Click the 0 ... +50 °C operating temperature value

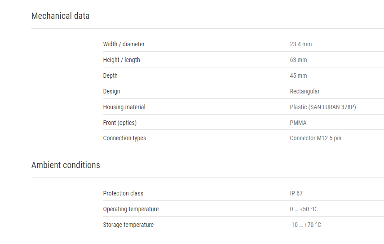303,209
